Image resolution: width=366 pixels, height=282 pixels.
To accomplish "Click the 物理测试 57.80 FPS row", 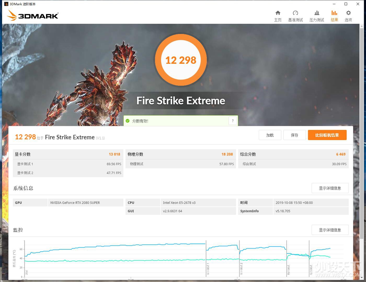I will click(181, 164).
